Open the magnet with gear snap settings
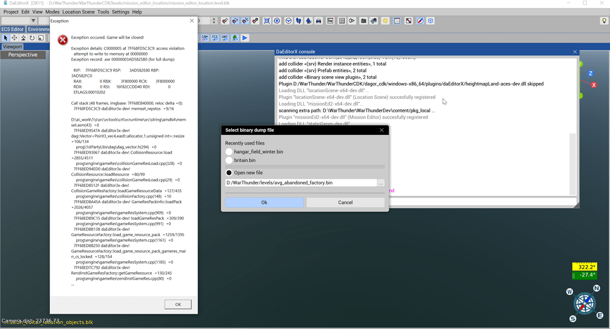 [255, 21]
